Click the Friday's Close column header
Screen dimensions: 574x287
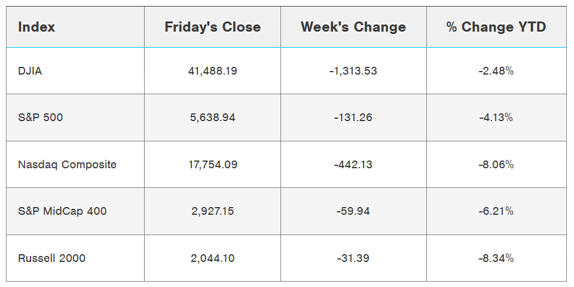212,27
